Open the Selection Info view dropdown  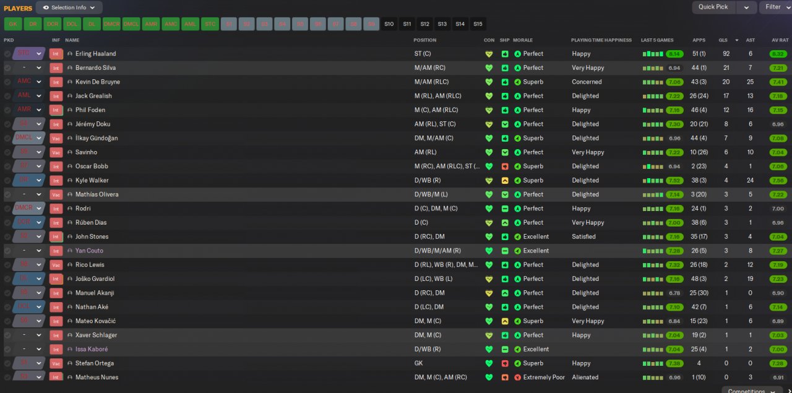[69, 7]
